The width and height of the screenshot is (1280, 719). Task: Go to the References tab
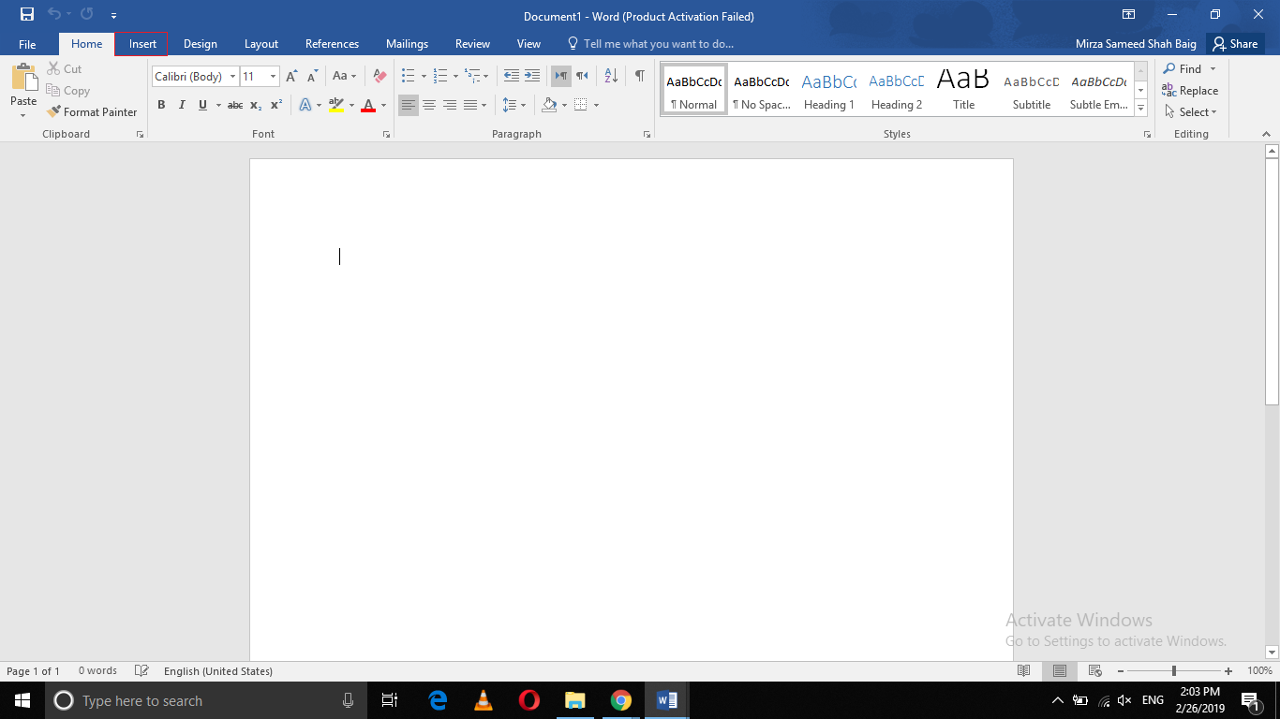coord(332,44)
